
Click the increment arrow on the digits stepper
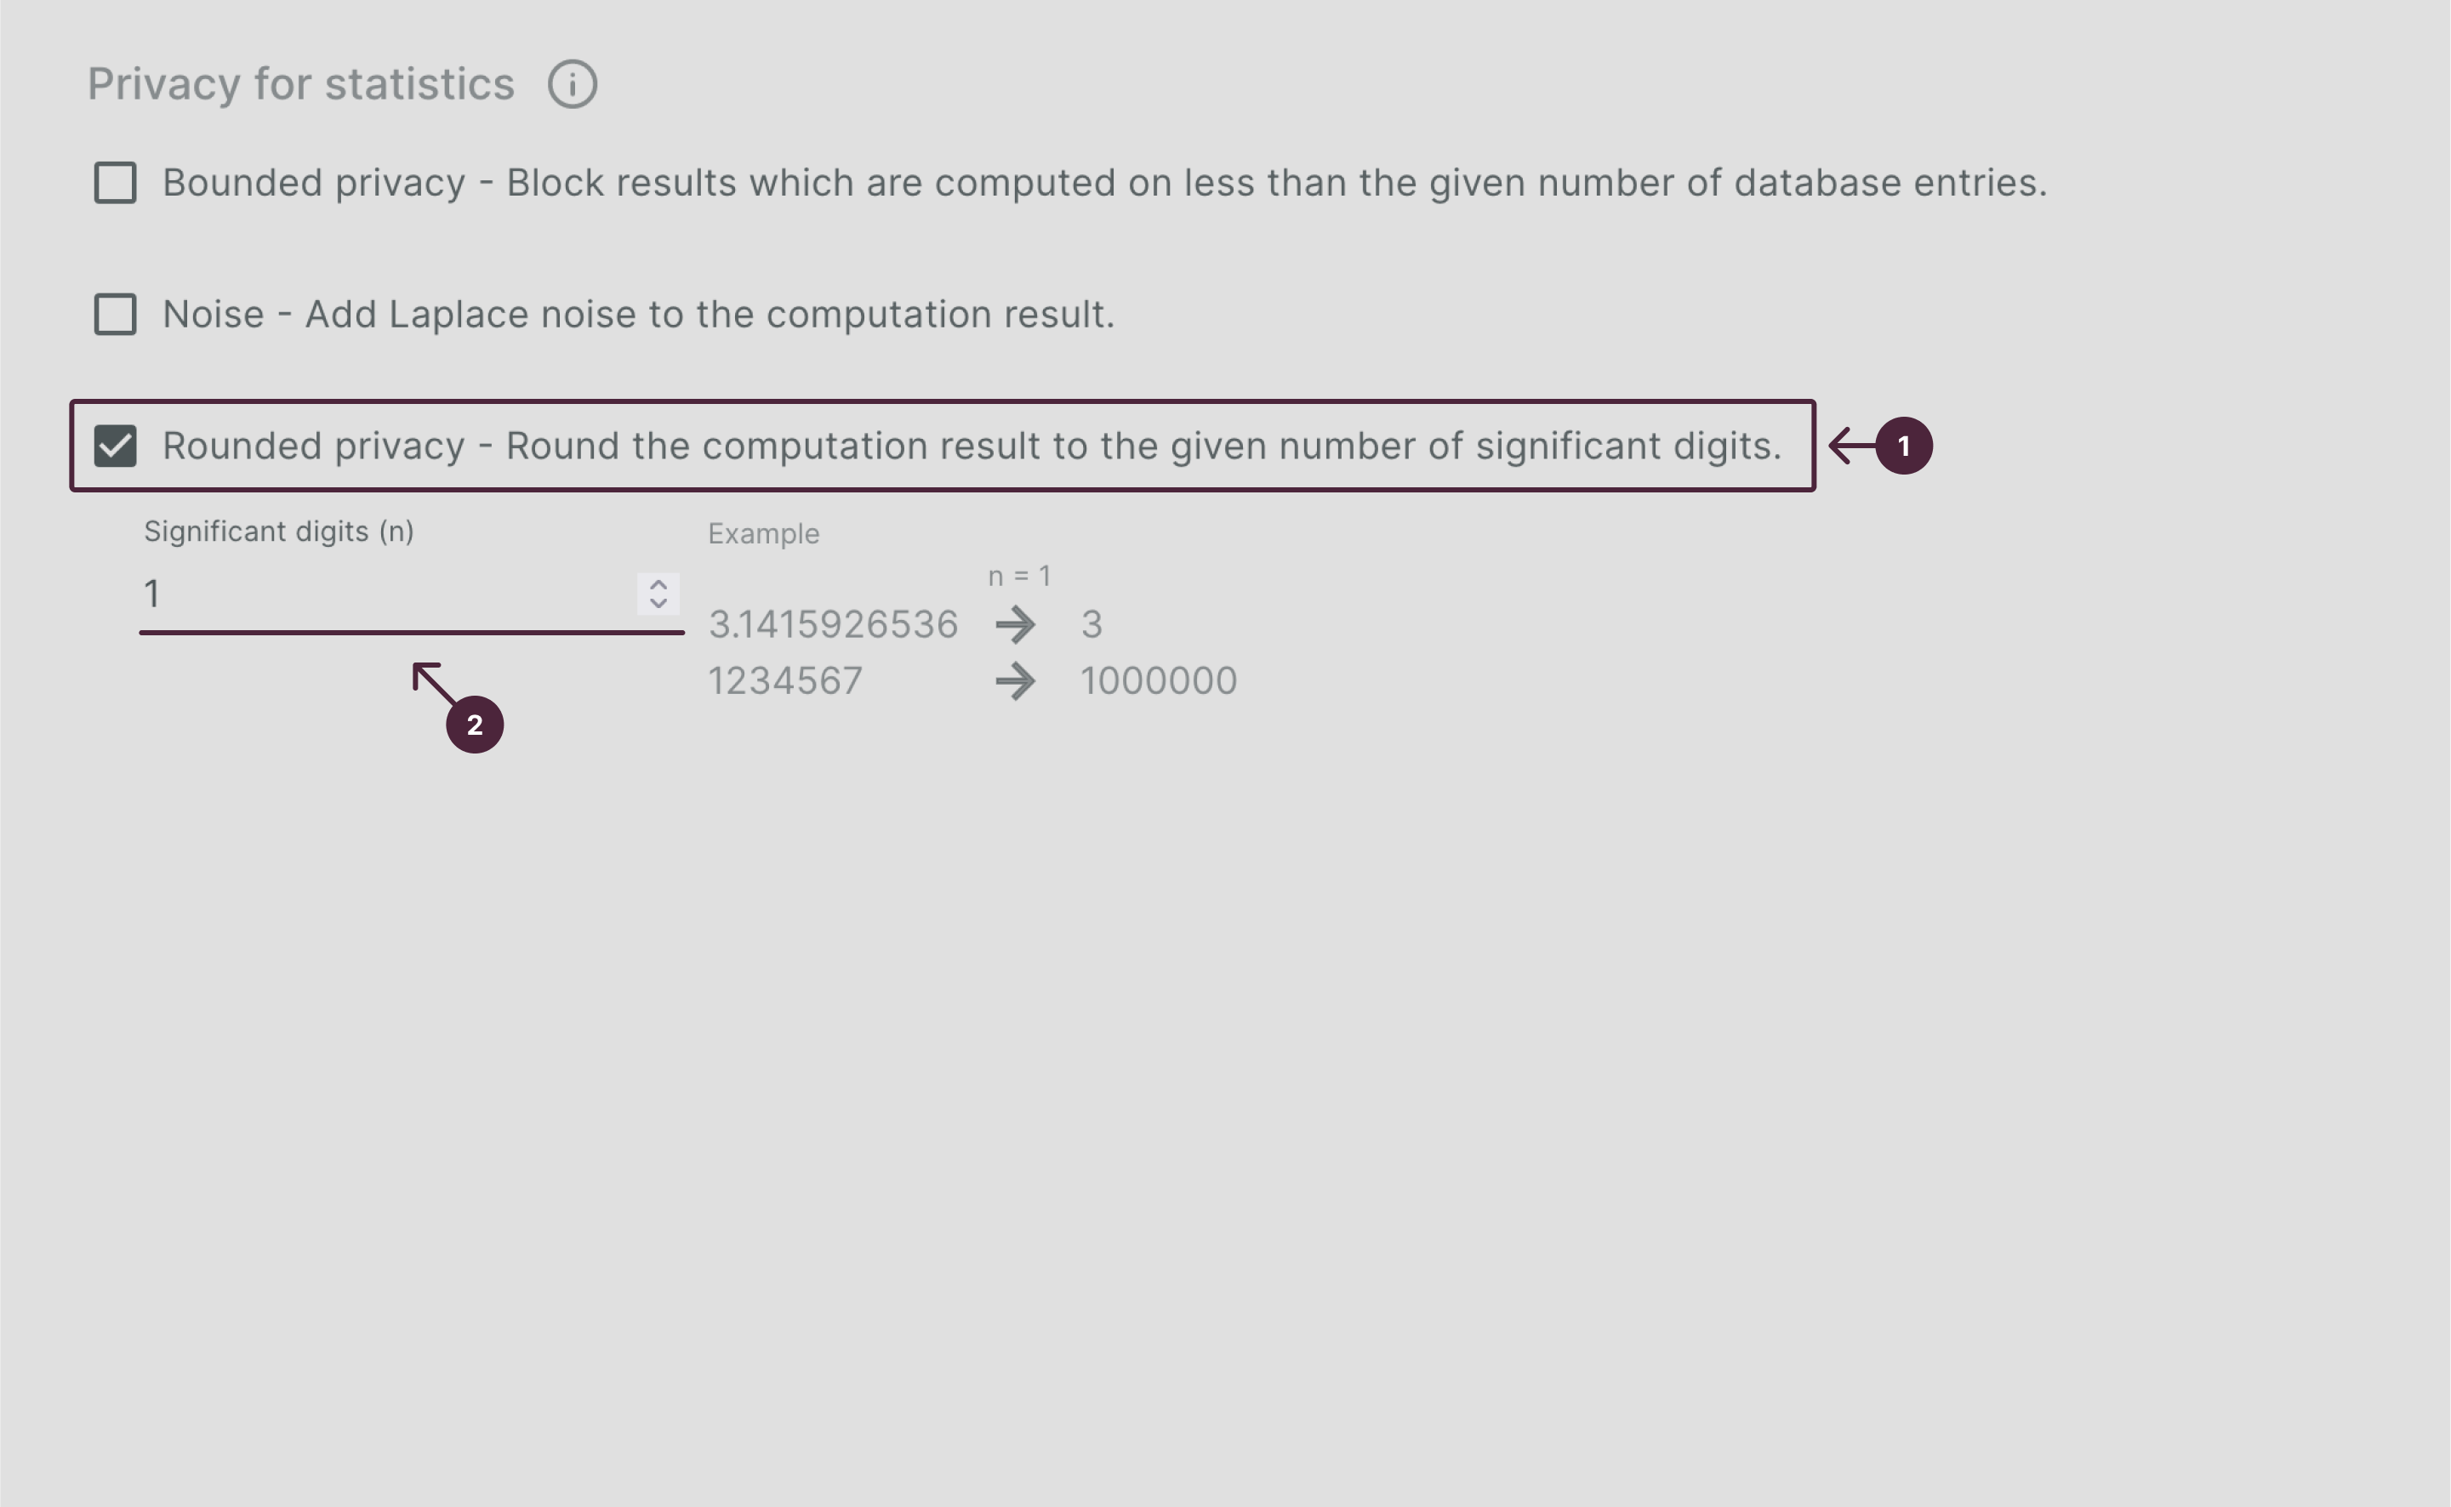658,583
